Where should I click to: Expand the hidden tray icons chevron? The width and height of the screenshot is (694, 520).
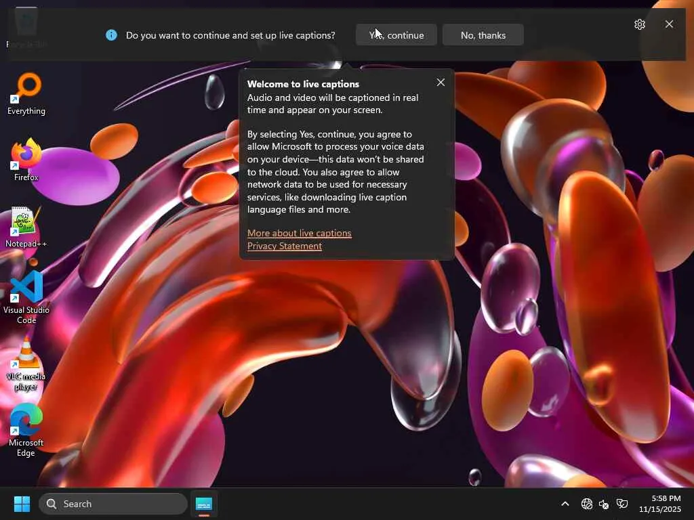[x=565, y=504]
